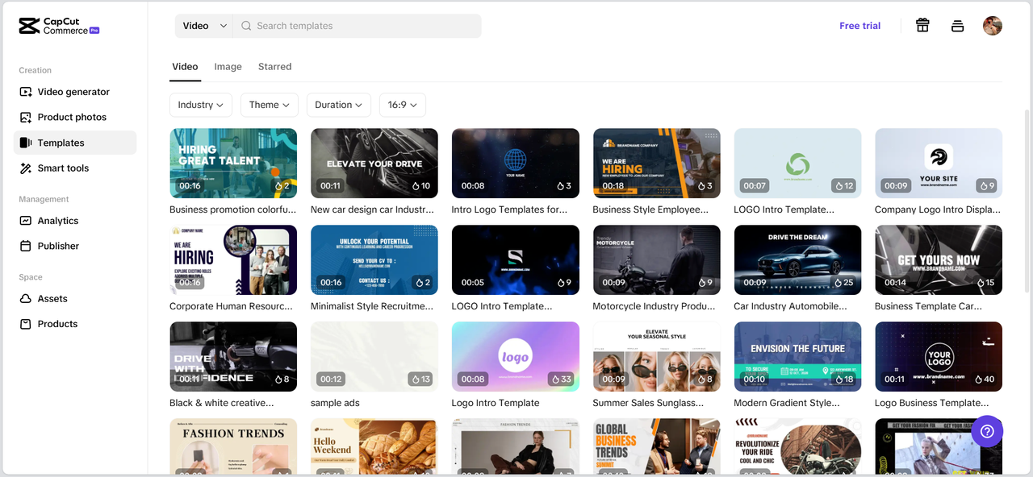Click the 'Car Industry Automobile...' title

(x=791, y=306)
